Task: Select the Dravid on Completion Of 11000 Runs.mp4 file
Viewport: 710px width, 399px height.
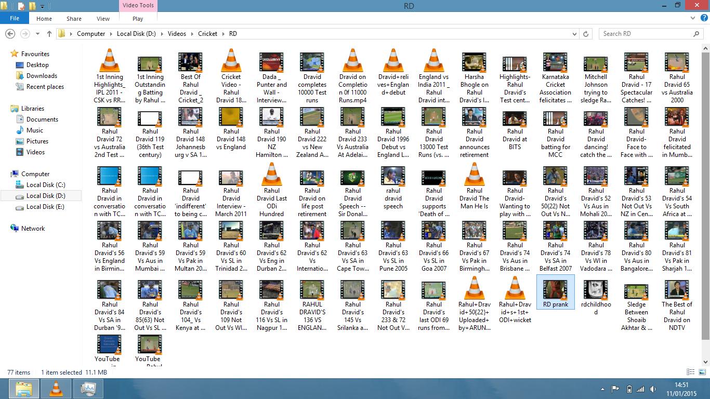Action: coord(353,76)
